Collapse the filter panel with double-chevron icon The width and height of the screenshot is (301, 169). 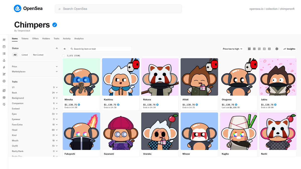65,49
